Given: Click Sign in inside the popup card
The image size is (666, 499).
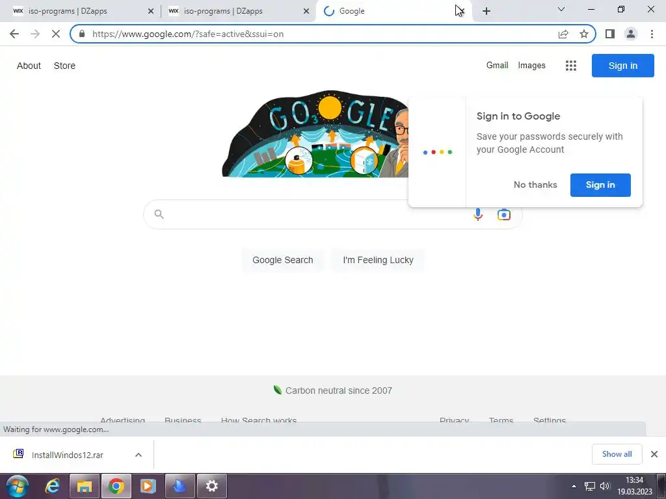Looking at the screenshot, I should tap(600, 185).
